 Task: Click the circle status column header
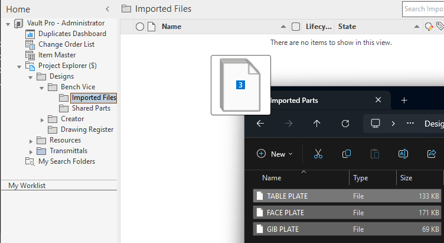(140, 27)
